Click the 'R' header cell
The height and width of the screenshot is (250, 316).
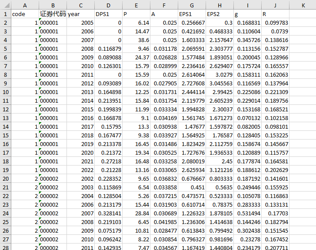tap(275, 14)
